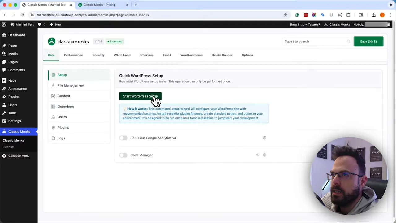Switch to the WooCommerce tab

pos(192,55)
